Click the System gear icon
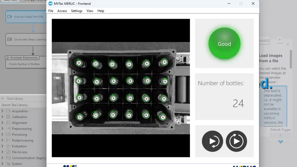Screen dimensions: 297x167 [x=8, y=164]
